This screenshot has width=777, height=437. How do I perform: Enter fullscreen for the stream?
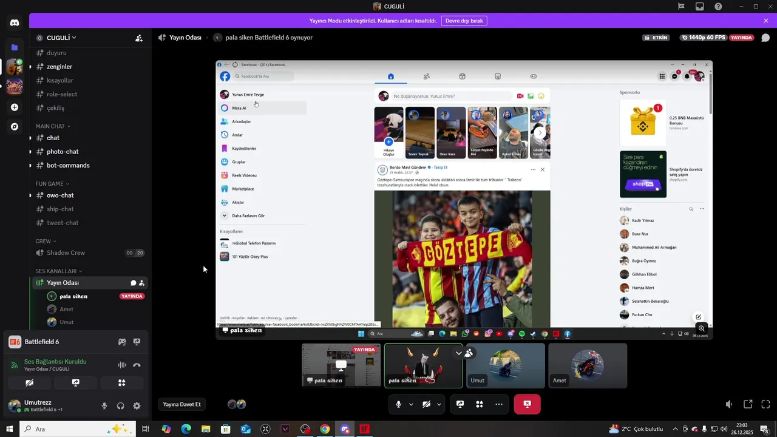click(x=766, y=404)
